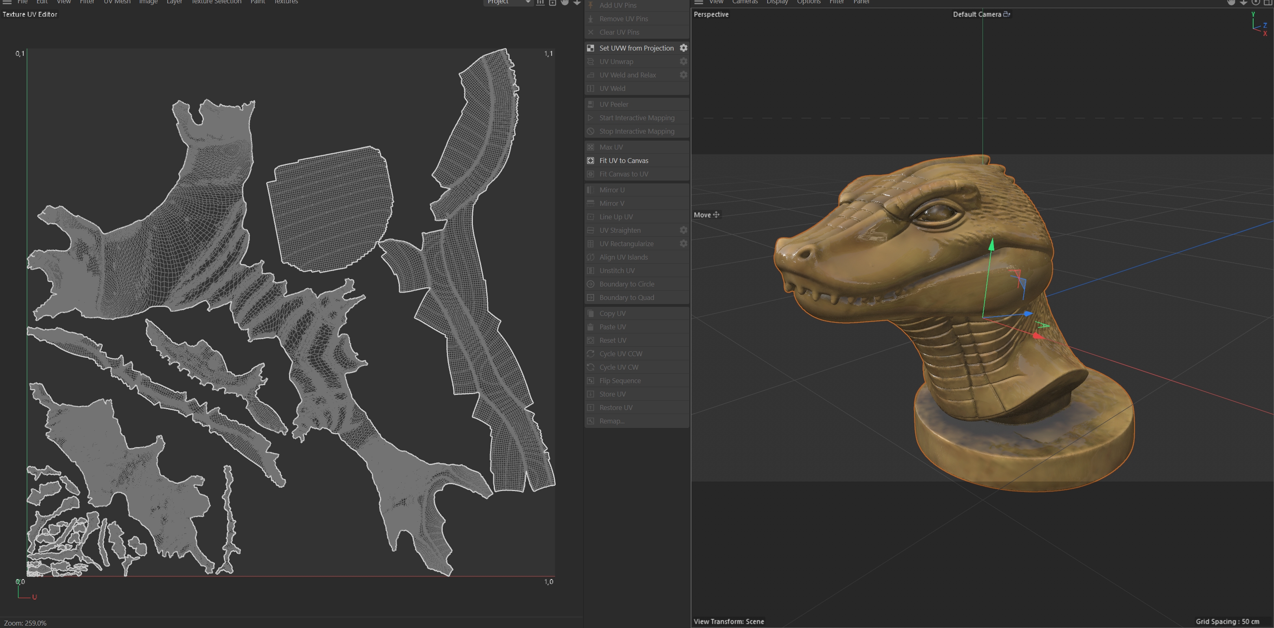
Task: Click the Set UVW from Projection checkerboard icon
Action: (590, 48)
